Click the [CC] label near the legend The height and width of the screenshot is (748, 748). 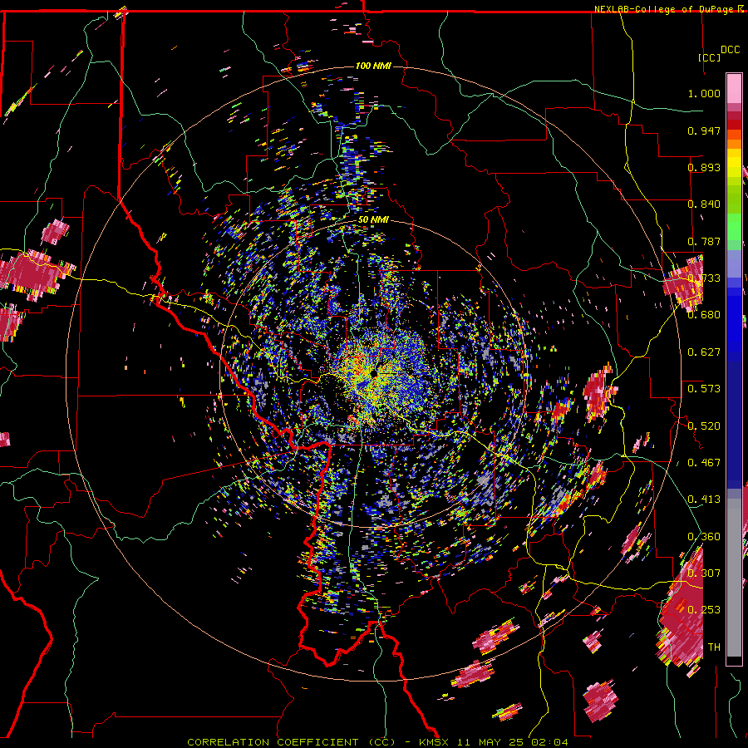[x=709, y=57]
